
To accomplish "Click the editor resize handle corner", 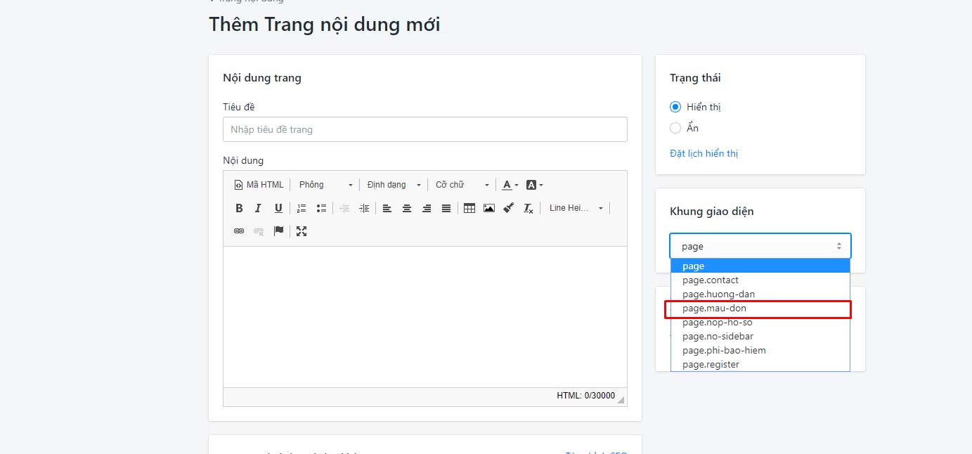I will coord(621,399).
